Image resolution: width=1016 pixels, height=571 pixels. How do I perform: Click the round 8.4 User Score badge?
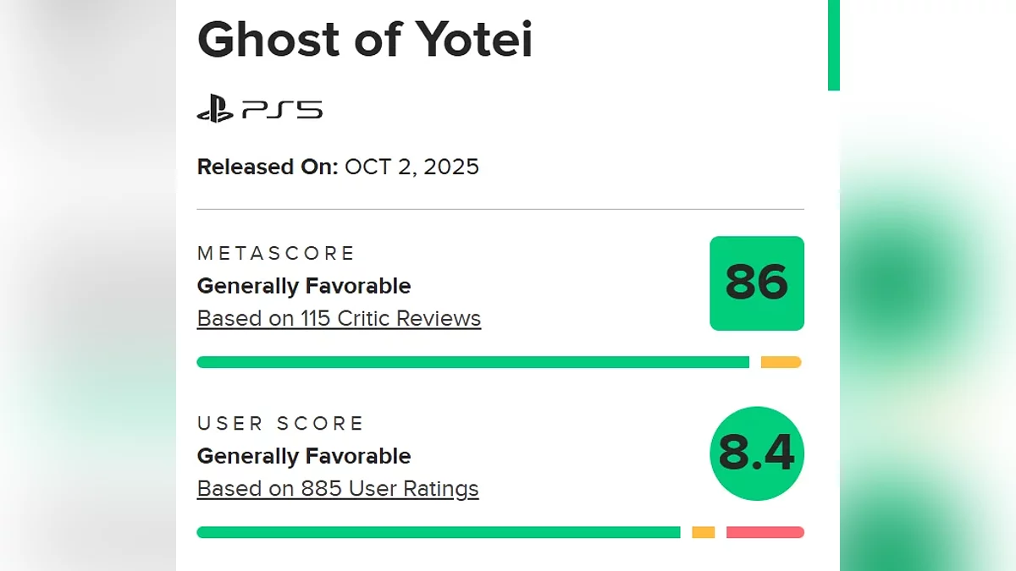[756, 453]
